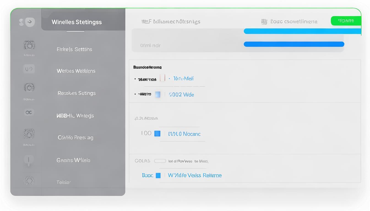The image size is (370, 211).
Task: Click the U icon beside Weltbes Wetelcns
Action: (29, 69)
